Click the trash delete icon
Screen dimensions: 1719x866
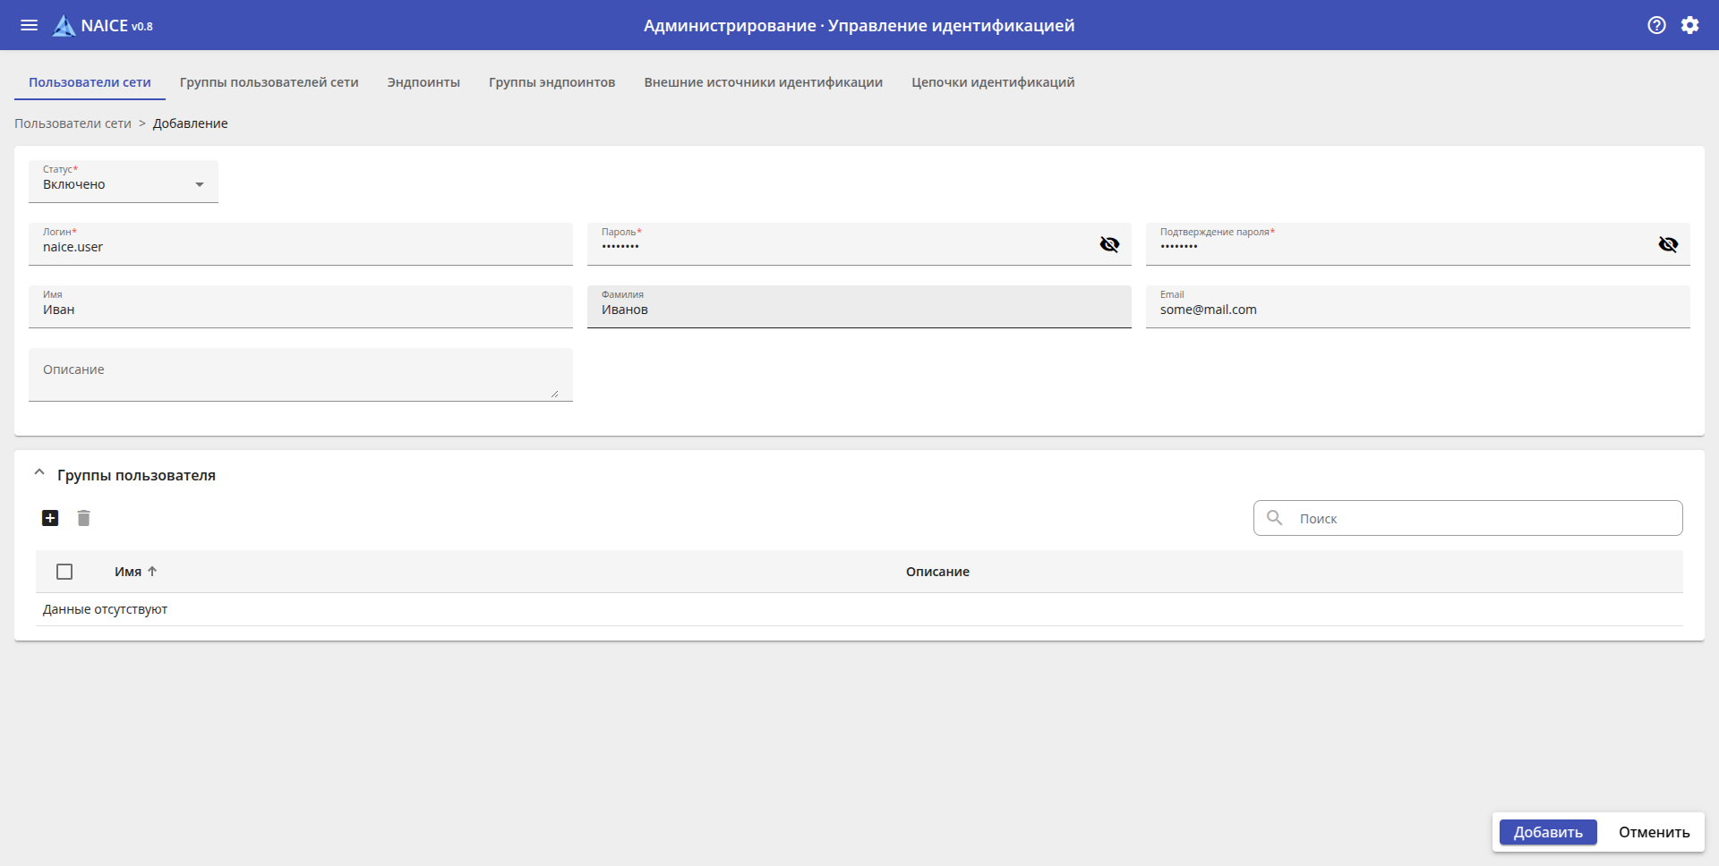click(83, 518)
